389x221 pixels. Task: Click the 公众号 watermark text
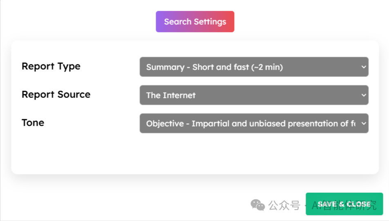[284, 205]
